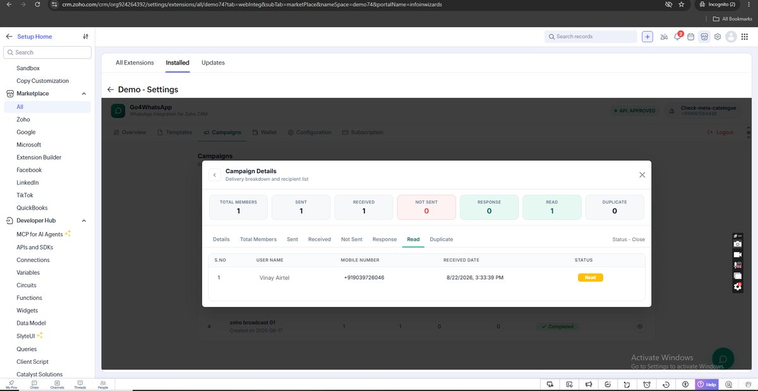Open Channels in bottom bar
758x391 pixels.
click(57, 384)
